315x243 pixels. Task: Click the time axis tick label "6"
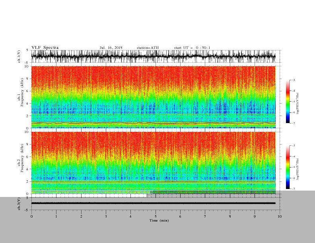tap(180, 216)
